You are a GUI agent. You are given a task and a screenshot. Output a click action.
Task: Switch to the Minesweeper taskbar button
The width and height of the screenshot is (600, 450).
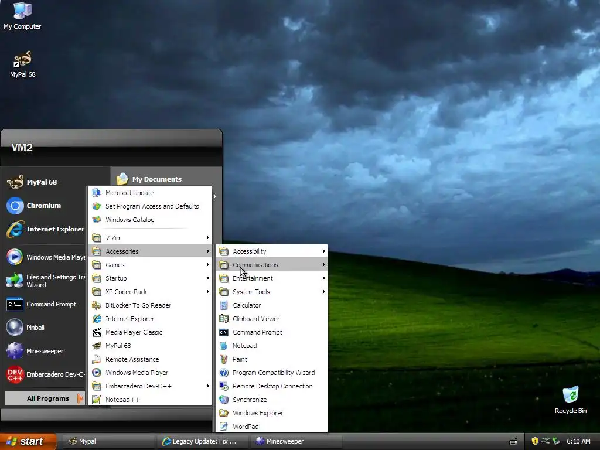click(x=297, y=441)
